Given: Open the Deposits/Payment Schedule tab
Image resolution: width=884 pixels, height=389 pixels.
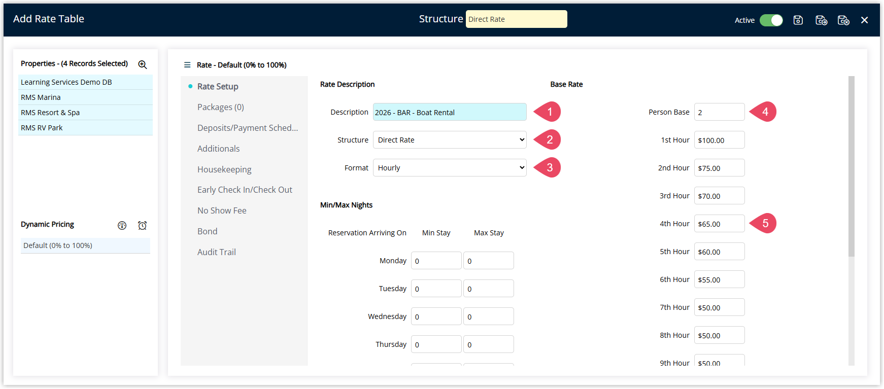Looking at the screenshot, I should 248,128.
